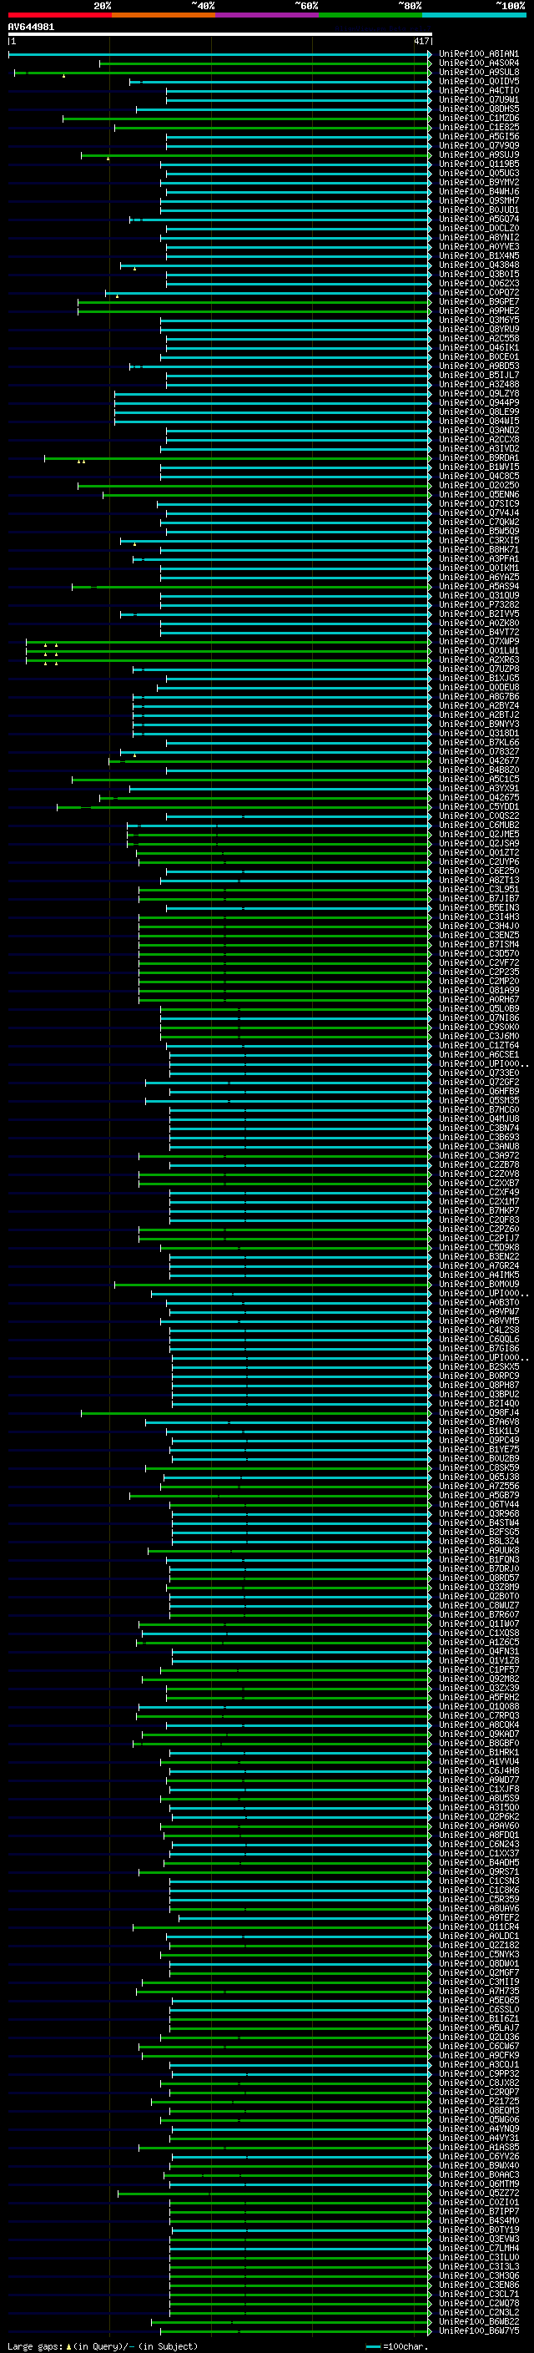Click the red ~20% identity legend segment
Screen dimensions: 534x2353
[x=59, y=15]
